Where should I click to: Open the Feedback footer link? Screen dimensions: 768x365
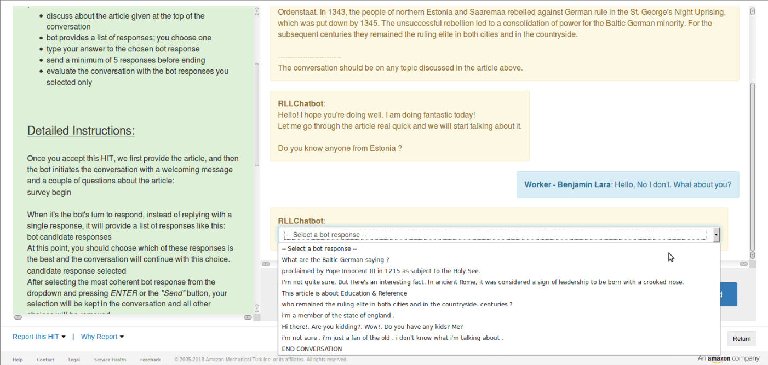[150, 360]
